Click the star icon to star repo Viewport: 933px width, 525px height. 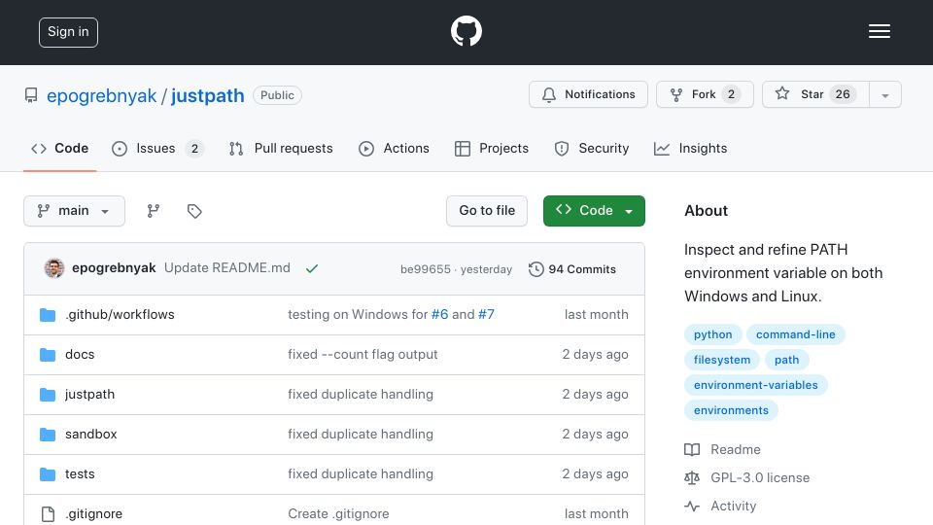[781, 93]
